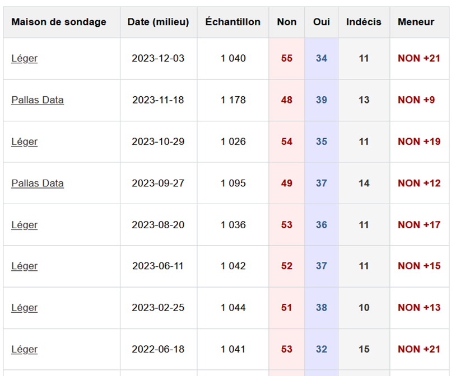The width and height of the screenshot is (456, 376).
Task: Select the date cell 2023-11-18
Action: (x=158, y=100)
